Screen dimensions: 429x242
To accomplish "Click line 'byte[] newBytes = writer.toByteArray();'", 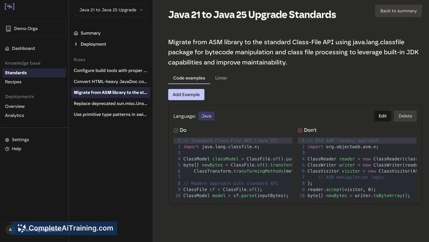I will pos(359,195).
